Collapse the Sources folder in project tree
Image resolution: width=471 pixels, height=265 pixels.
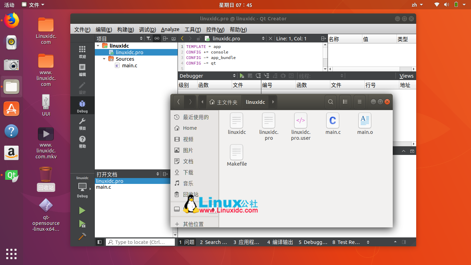[x=104, y=59]
